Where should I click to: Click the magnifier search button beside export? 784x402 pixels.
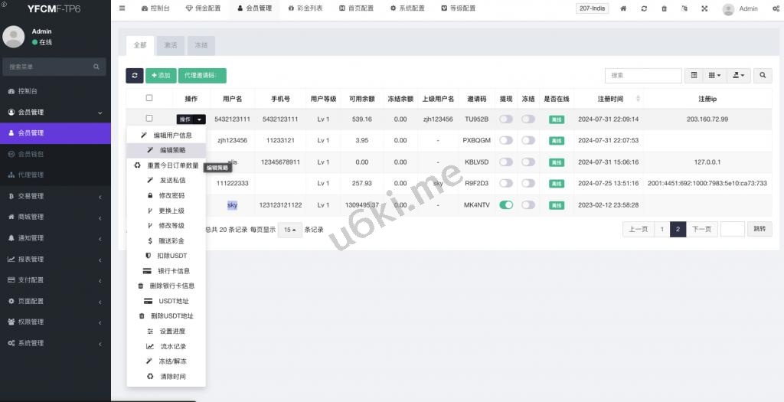coord(763,76)
